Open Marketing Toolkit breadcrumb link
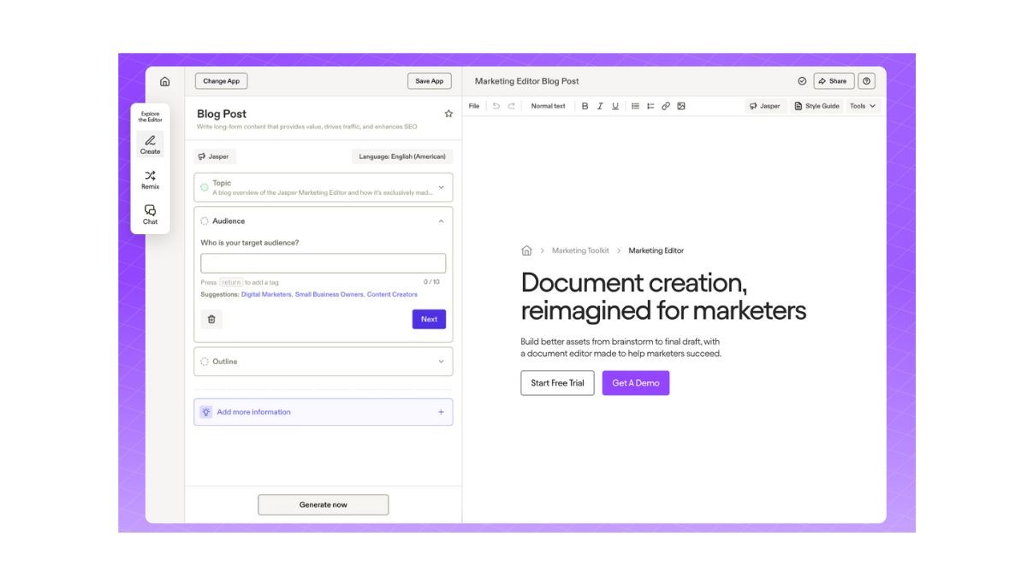The height and width of the screenshot is (577, 1027). 580,250
